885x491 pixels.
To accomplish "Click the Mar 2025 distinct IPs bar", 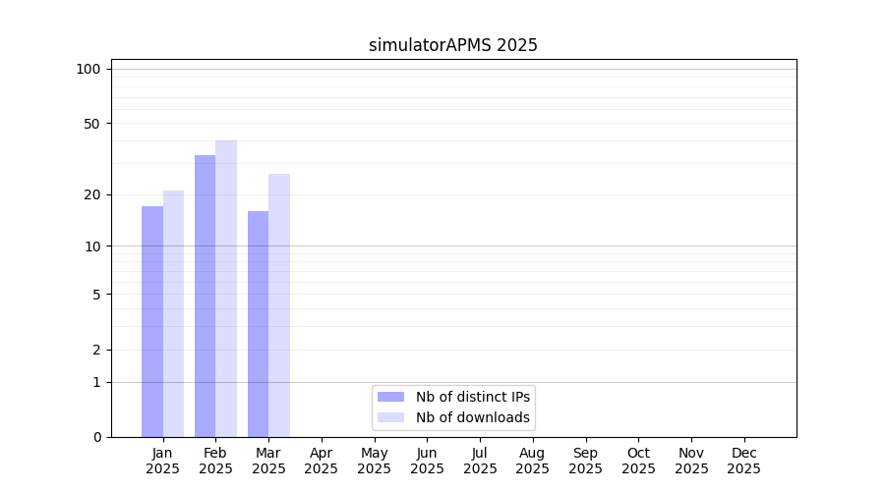I will [258, 323].
